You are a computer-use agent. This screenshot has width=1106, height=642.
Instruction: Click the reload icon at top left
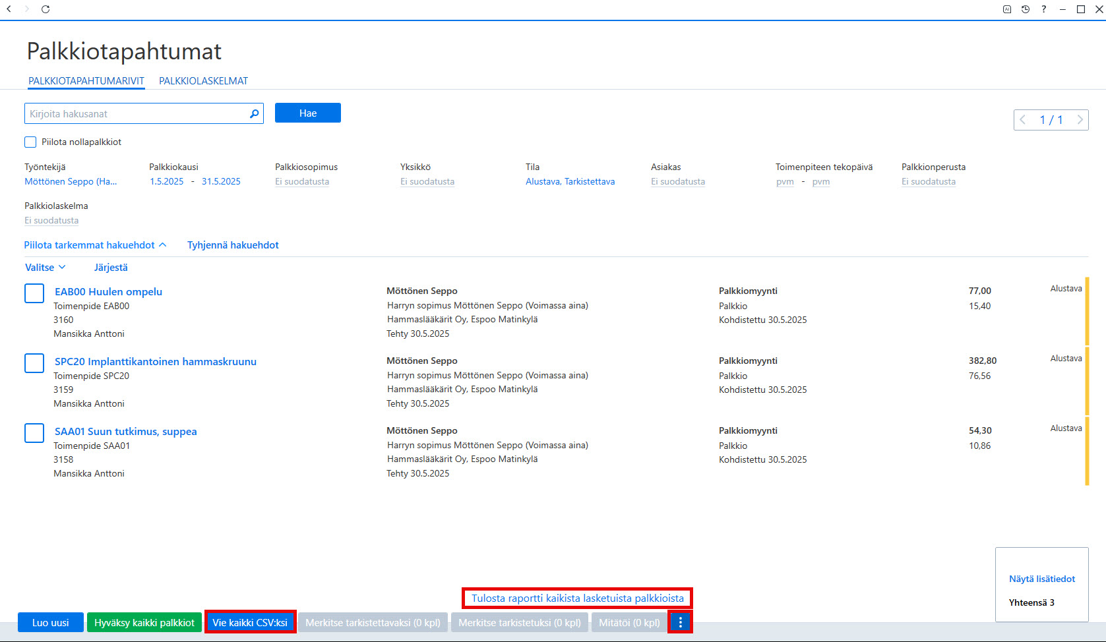[46, 9]
